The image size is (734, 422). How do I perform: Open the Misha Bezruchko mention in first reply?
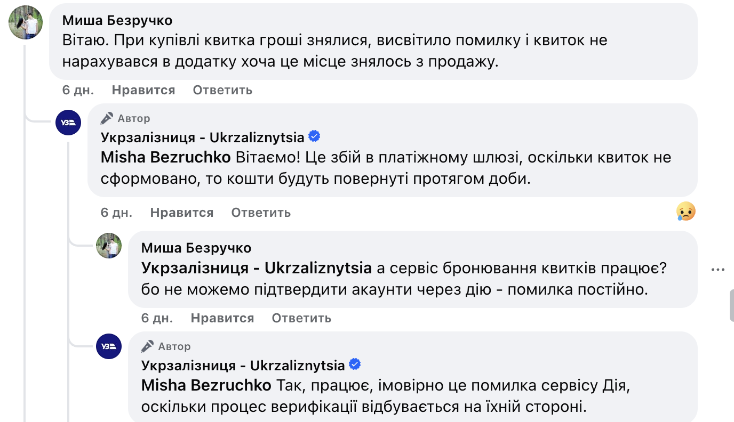pos(166,158)
